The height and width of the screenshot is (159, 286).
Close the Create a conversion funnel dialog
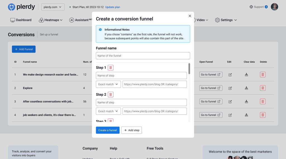pos(190,16)
